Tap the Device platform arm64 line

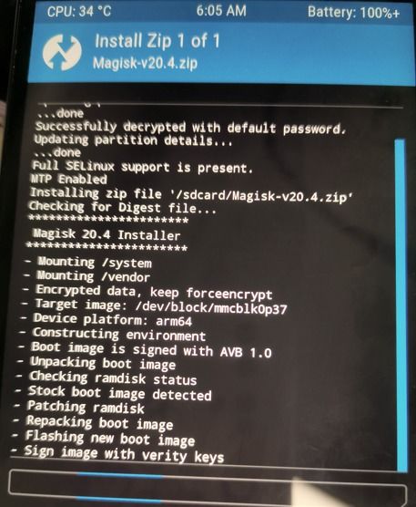(x=106, y=319)
